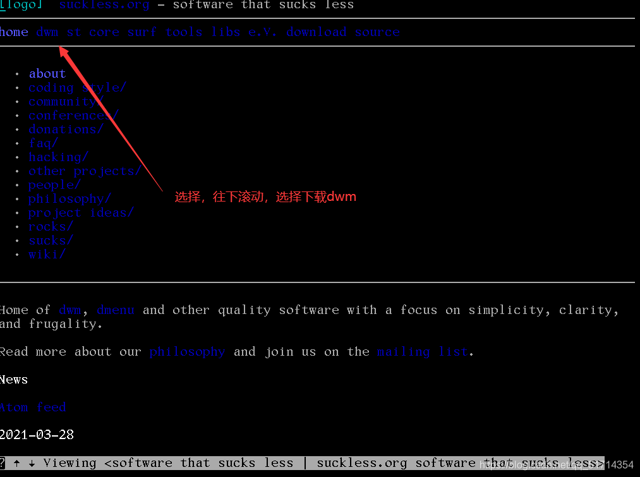Open the hacking/ link
The width and height of the screenshot is (640, 477).
click(x=58, y=157)
